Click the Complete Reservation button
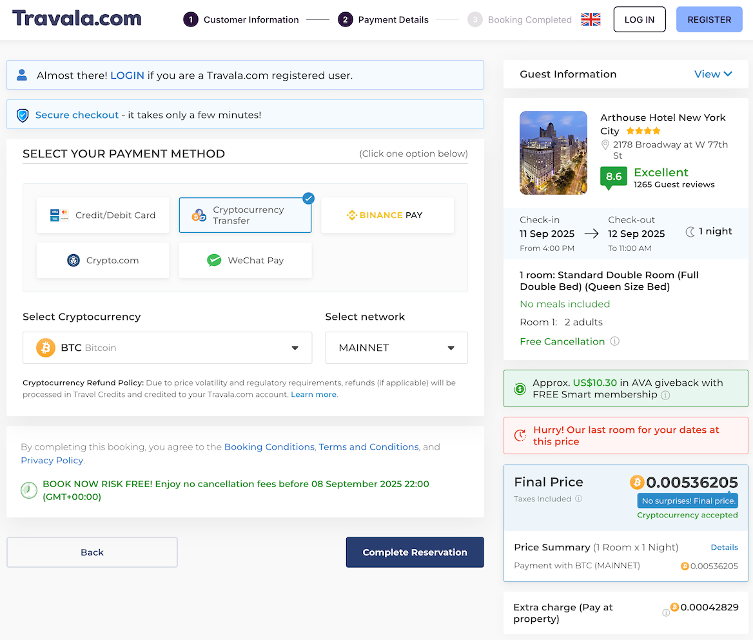Screen dimensions: 753x640 [x=415, y=552]
